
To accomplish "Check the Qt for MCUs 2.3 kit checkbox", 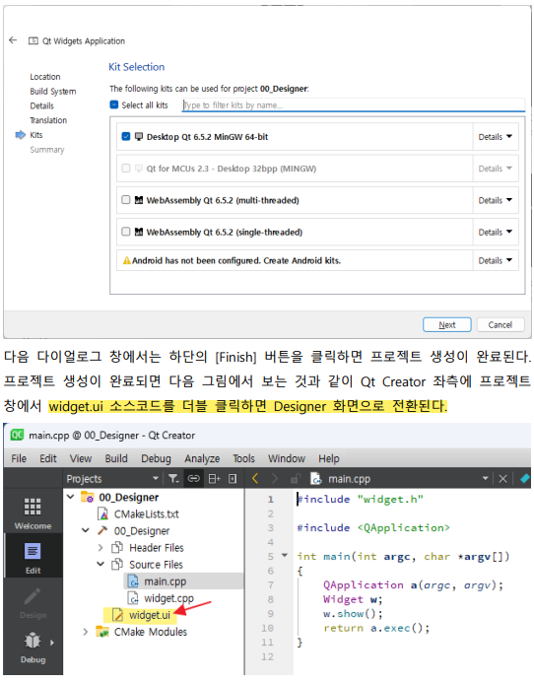I will (x=126, y=169).
